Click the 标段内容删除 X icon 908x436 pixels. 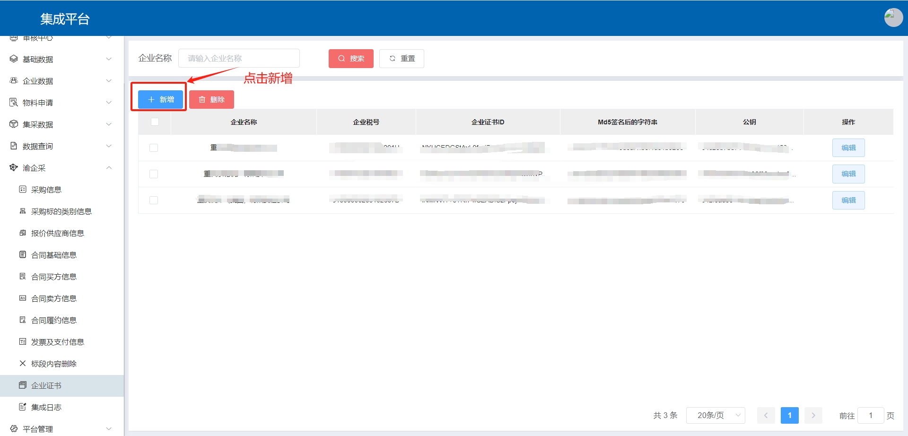click(22, 364)
